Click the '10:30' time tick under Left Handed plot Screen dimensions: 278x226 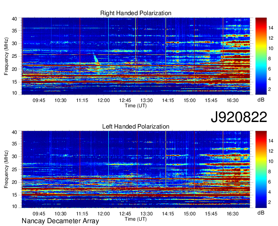[60, 214]
